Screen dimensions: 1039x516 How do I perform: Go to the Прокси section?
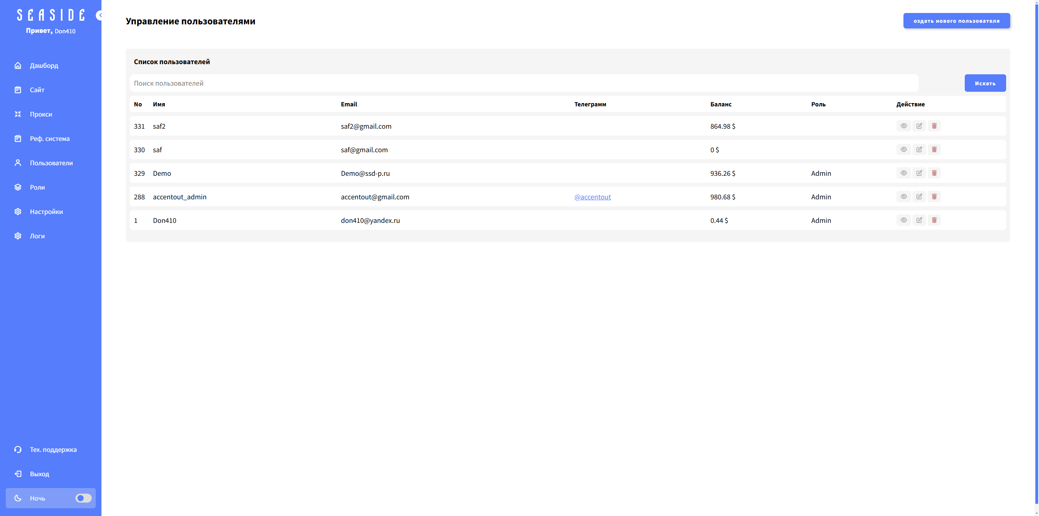41,114
